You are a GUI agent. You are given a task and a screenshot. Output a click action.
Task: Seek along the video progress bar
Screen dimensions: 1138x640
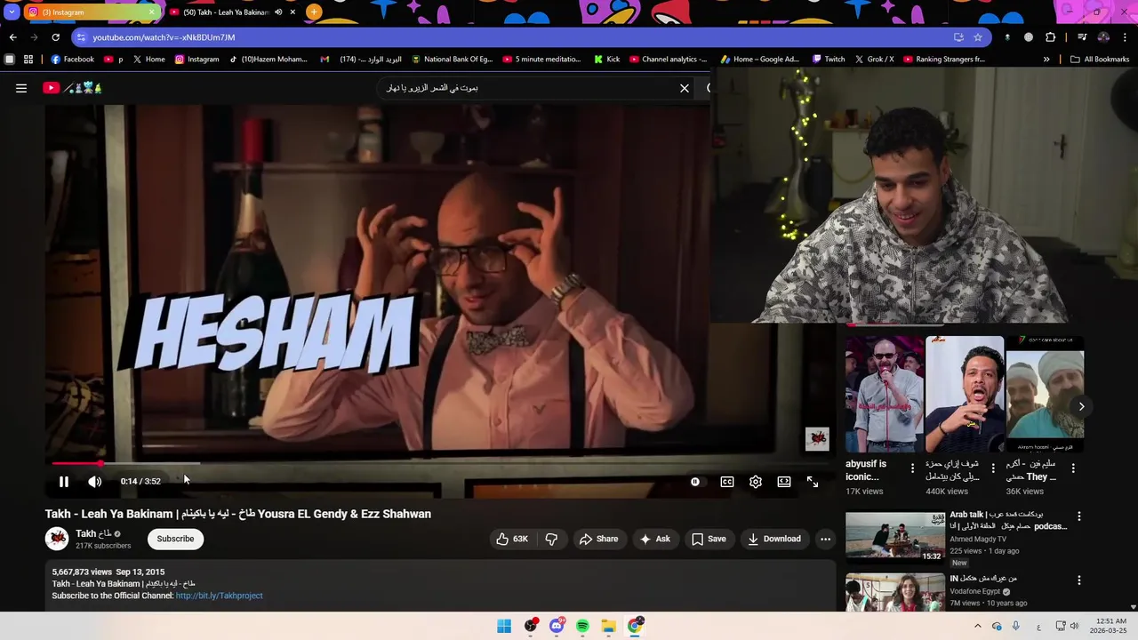tap(440, 463)
